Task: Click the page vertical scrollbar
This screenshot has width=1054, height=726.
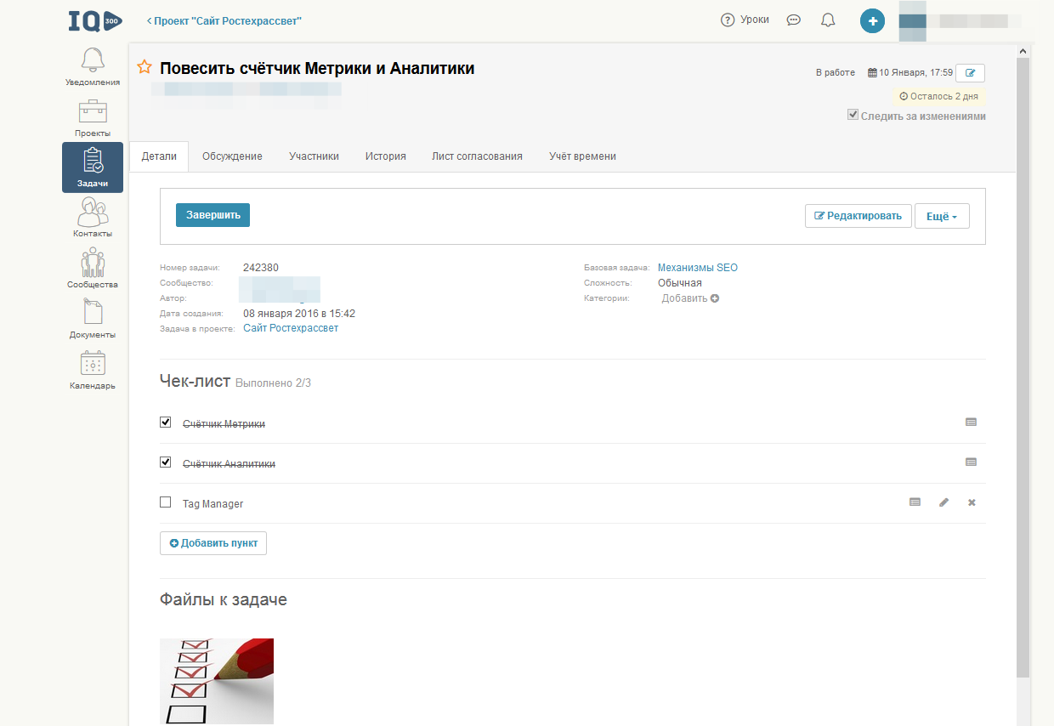Action: tap(1023, 366)
